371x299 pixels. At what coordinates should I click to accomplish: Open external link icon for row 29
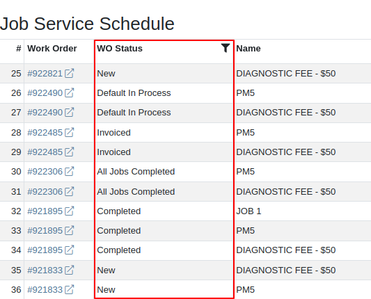tap(70, 152)
